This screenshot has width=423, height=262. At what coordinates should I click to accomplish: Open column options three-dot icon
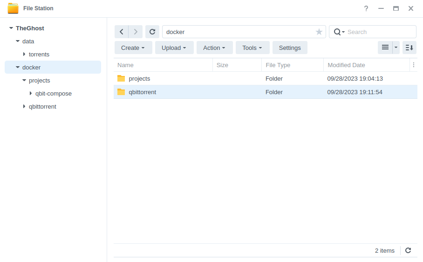[x=414, y=65]
